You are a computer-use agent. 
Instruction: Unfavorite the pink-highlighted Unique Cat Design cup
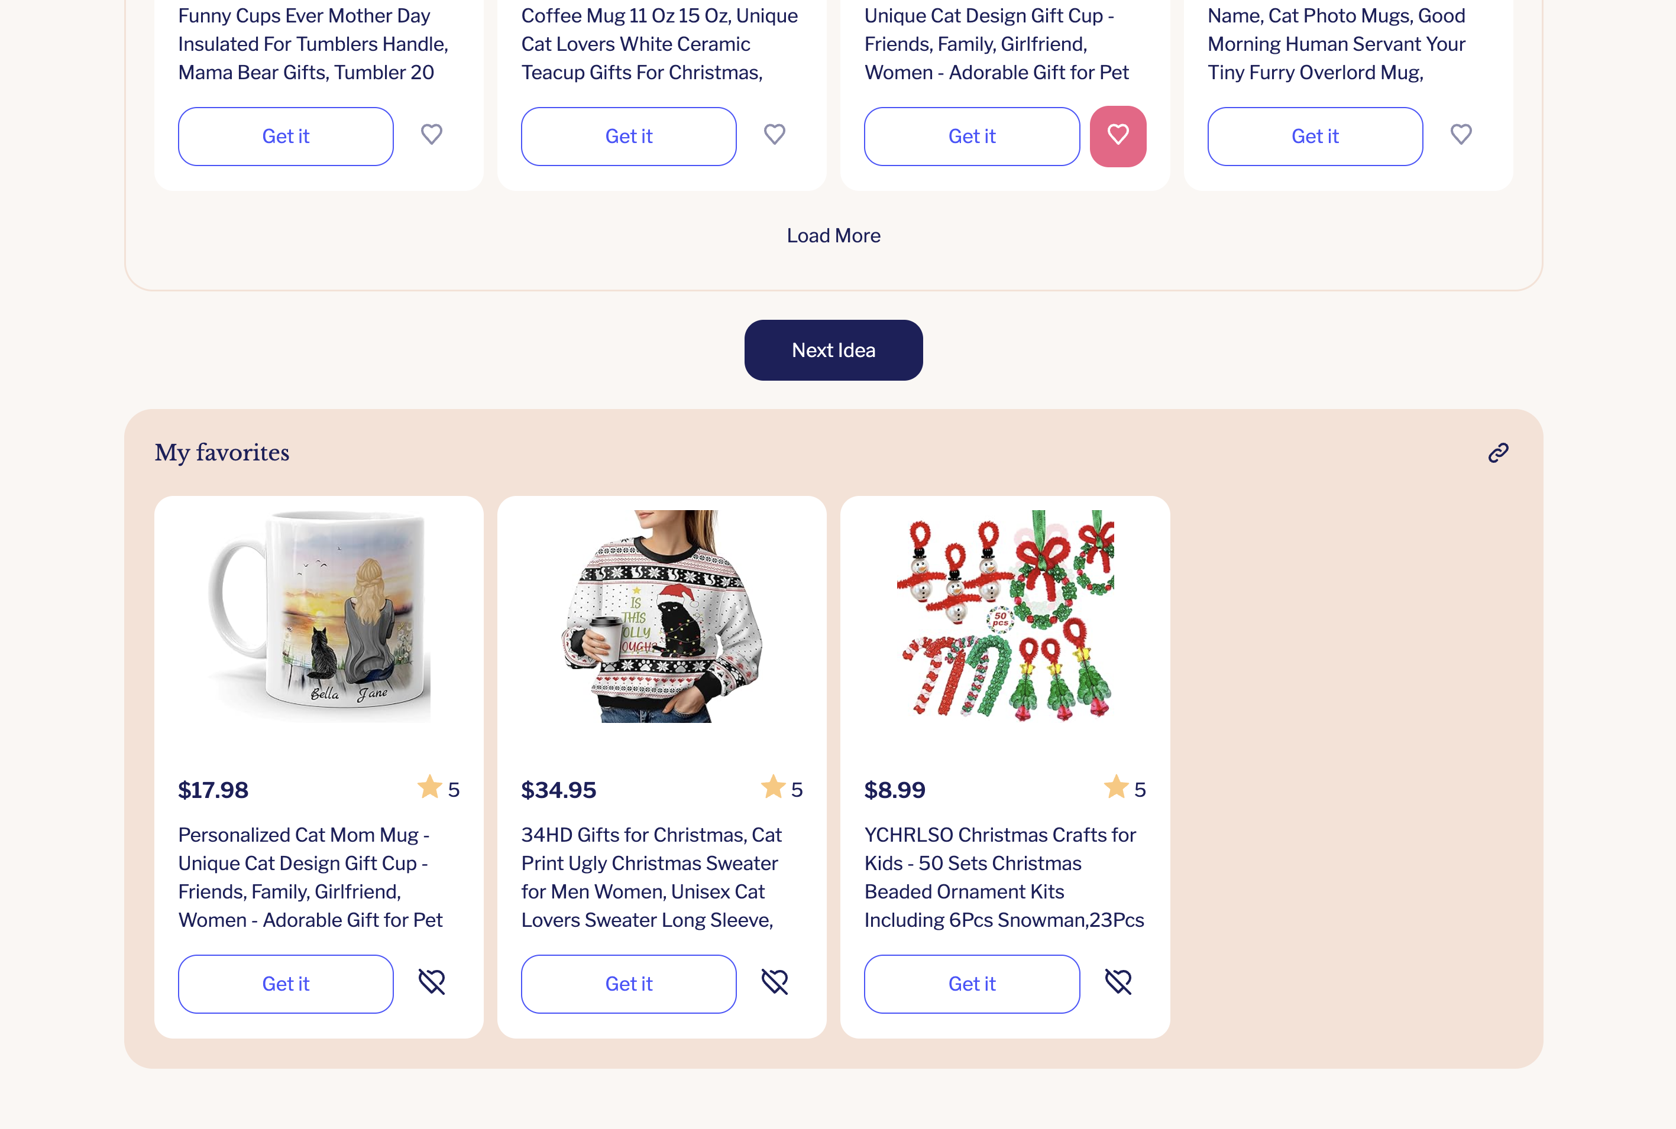coord(1118,136)
